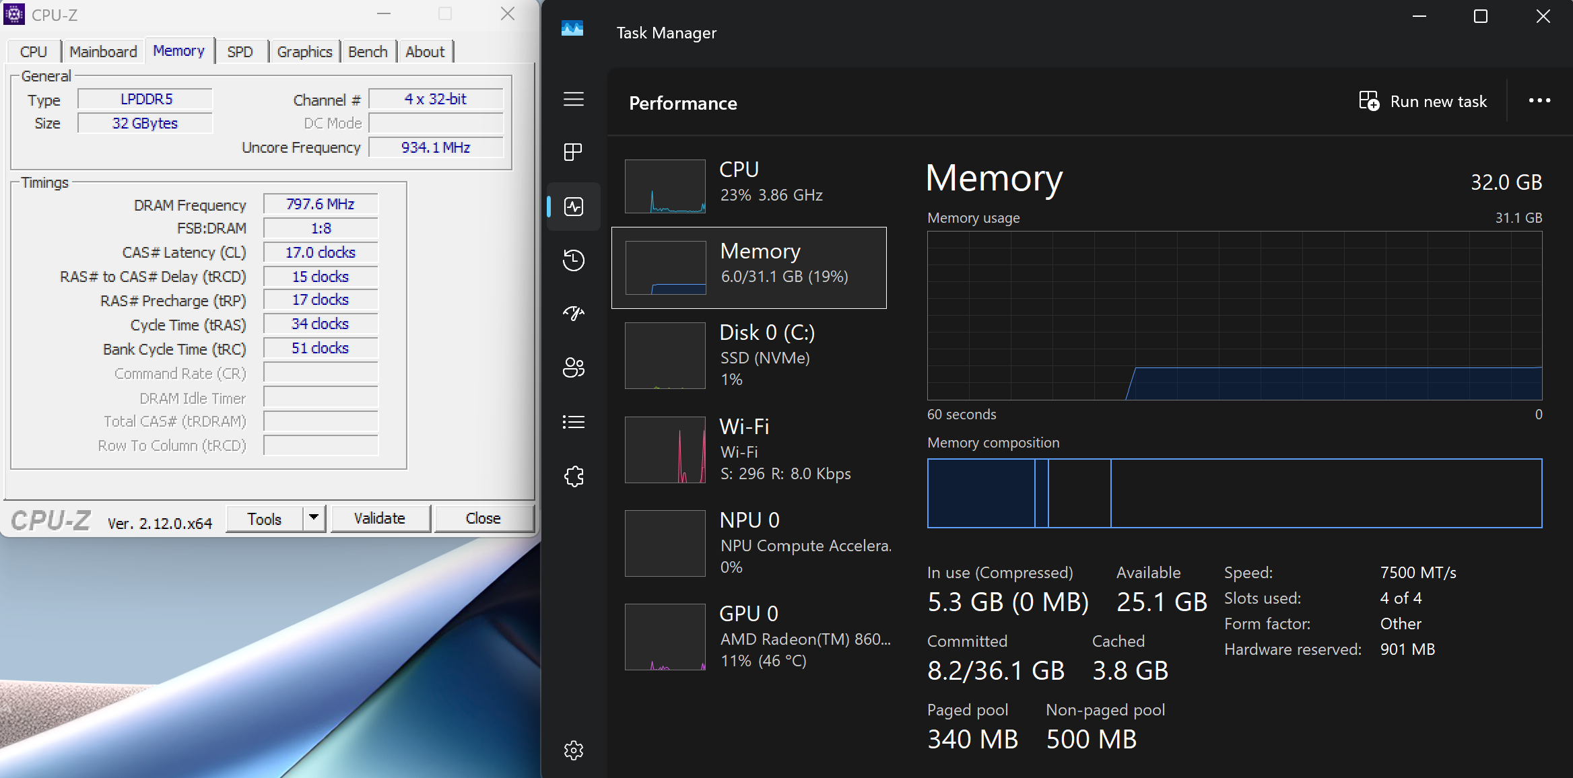
Task: Click the Tools button in CPU-Z
Action: tap(265, 519)
